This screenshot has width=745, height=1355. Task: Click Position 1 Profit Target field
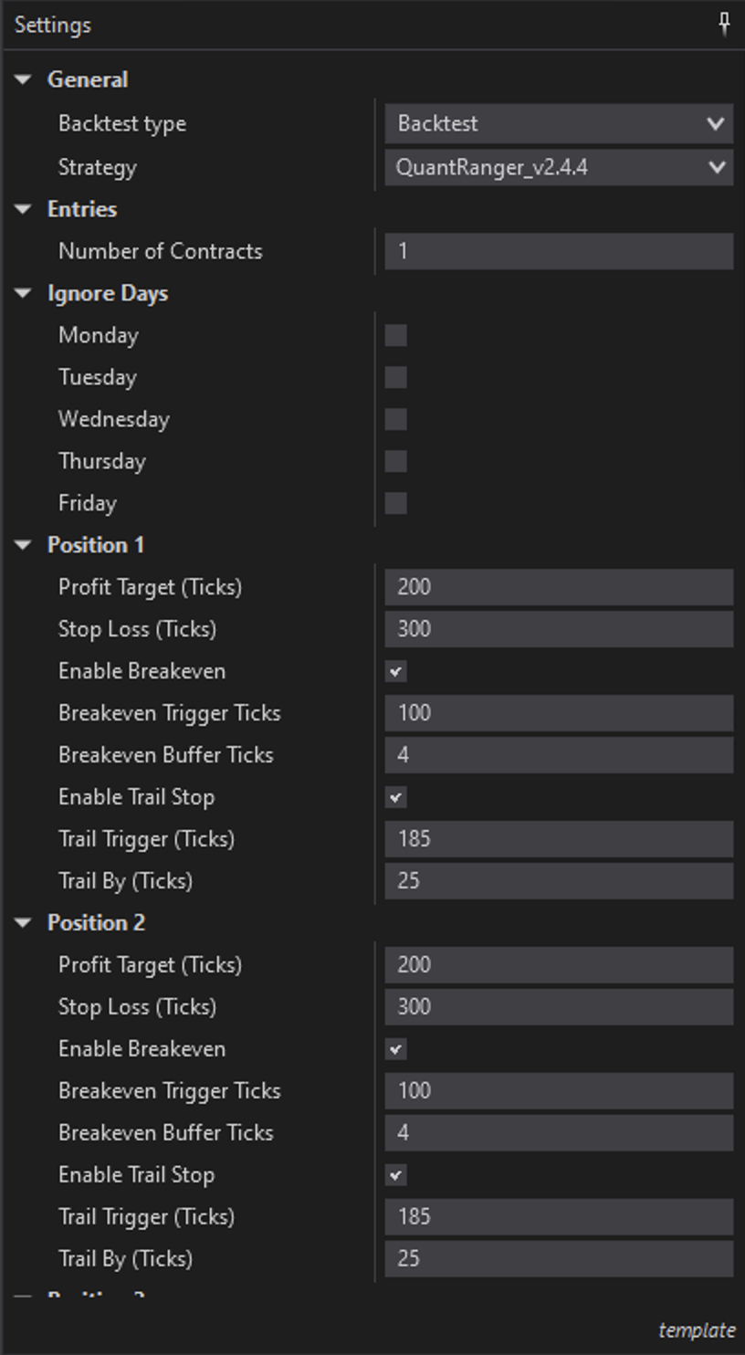click(x=559, y=587)
